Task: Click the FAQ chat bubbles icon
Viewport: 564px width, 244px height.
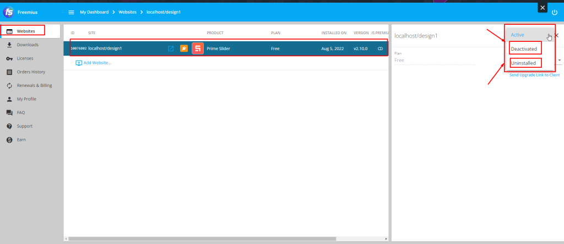Action: [10, 113]
